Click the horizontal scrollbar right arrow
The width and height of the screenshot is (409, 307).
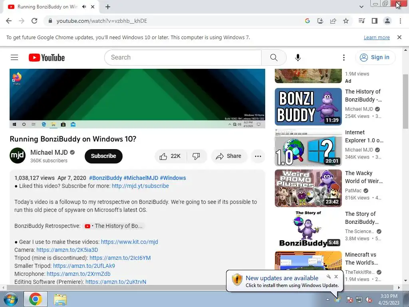(399, 287)
